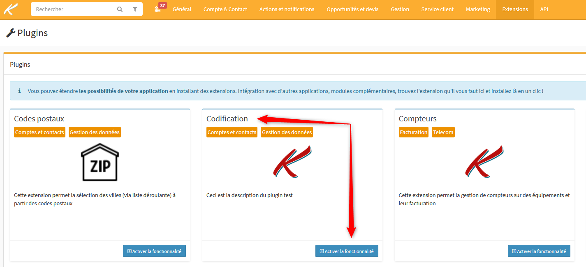The width and height of the screenshot is (586, 267).
Task: Click the Codes postaux description text
Action: coord(95,199)
